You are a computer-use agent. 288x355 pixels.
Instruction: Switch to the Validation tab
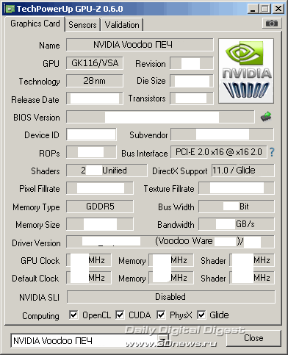(122, 25)
